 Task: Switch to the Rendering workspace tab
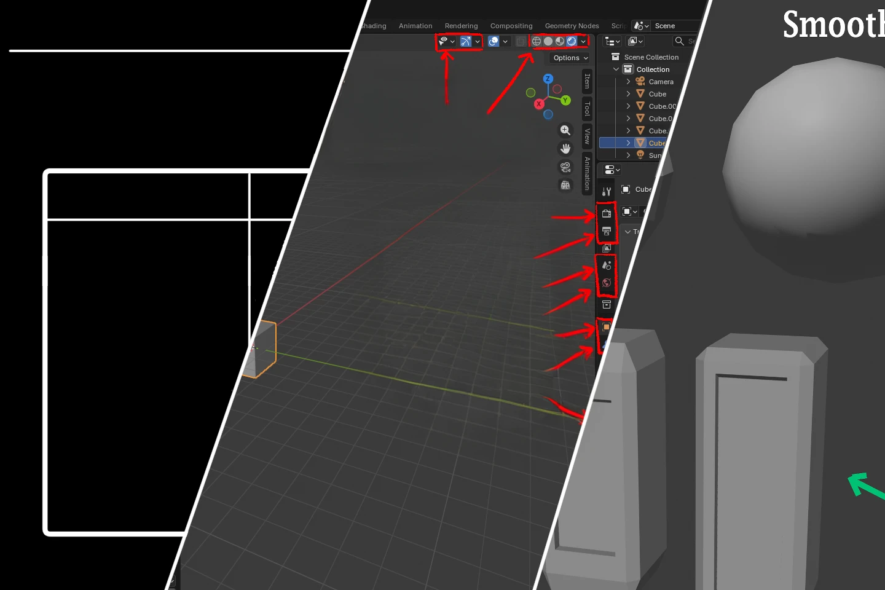click(461, 26)
